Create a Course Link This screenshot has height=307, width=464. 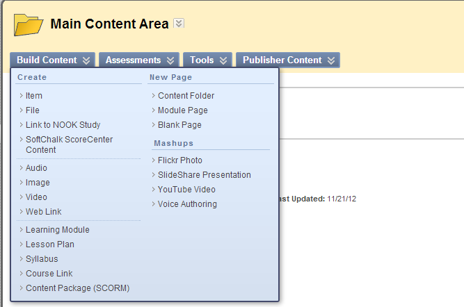pos(49,274)
